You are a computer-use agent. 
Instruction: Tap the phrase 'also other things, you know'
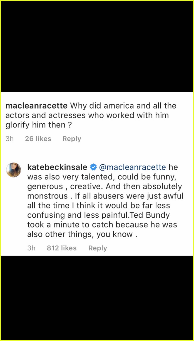[x=80, y=234]
